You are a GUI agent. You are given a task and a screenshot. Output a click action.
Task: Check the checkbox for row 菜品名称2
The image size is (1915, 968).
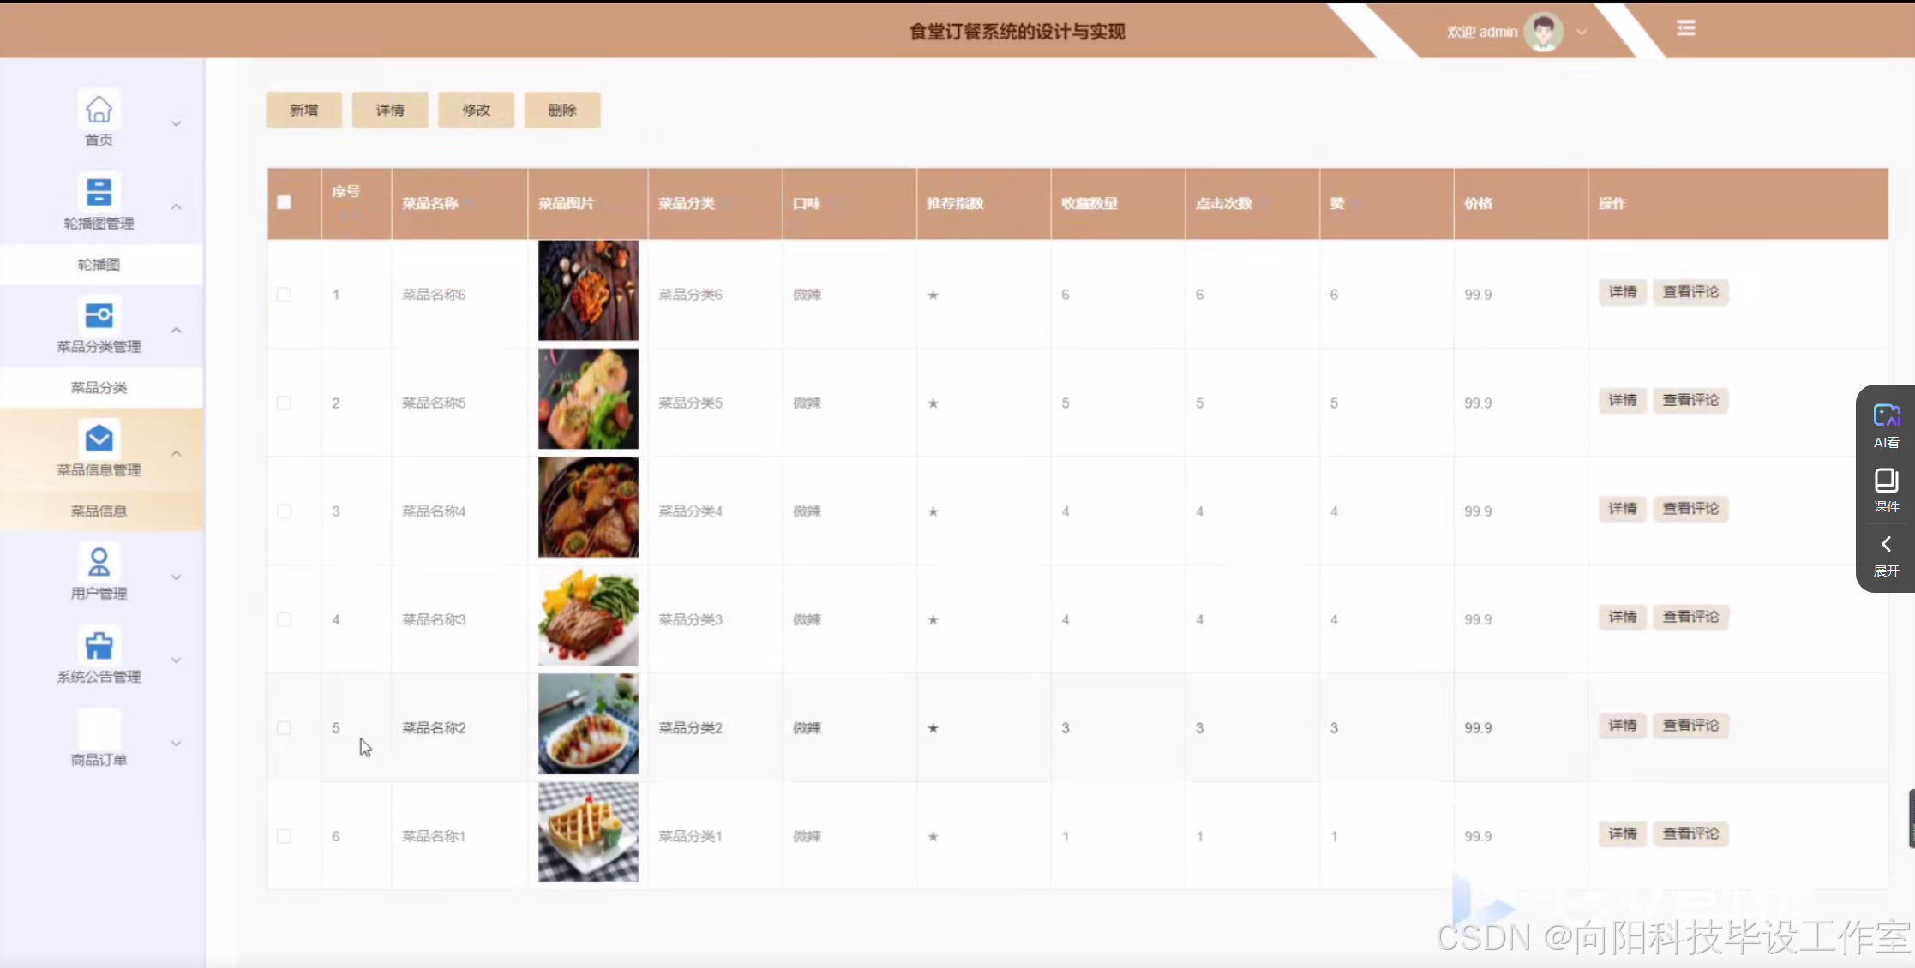[x=284, y=728]
